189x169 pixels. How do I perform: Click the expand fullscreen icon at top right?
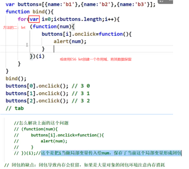click(161, 1)
